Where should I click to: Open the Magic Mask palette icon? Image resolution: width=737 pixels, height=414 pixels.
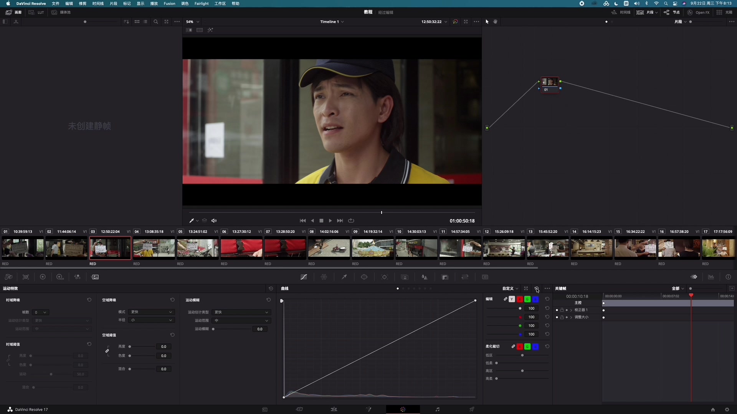pyautogui.click(x=405, y=277)
